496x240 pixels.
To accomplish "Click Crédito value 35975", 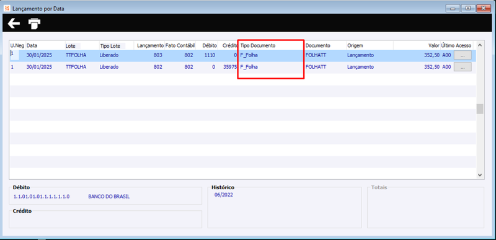I will [x=230, y=67].
